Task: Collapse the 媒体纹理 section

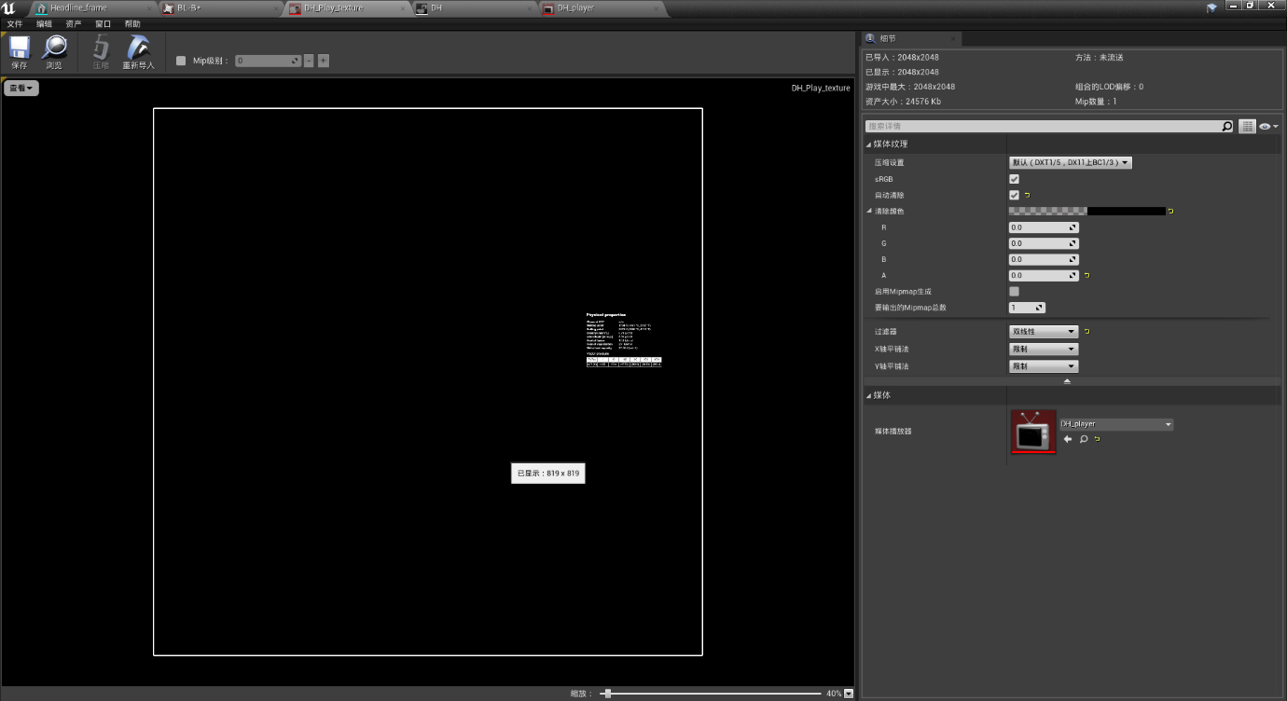Action: click(x=869, y=144)
